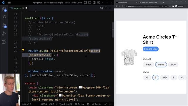Open Chrome three-dot menu
The image size is (188, 106).
186,6
